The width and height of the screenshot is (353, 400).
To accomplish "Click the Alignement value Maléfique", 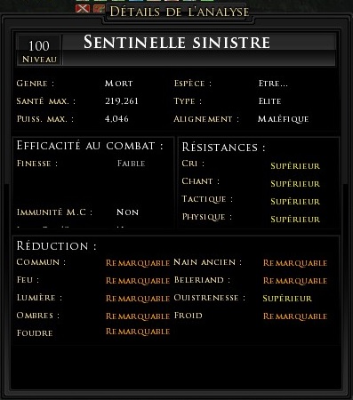I will [x=283, y=119].
